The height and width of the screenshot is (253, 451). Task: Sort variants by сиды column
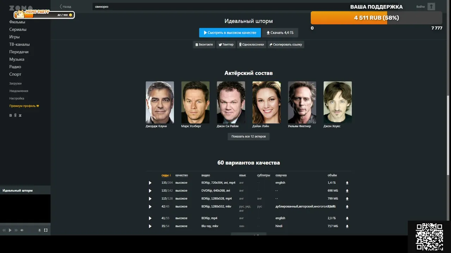coord(166,175)
